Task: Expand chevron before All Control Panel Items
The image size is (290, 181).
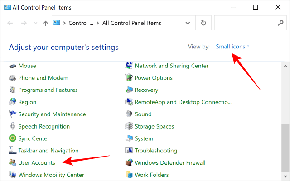Action: pos(98,23)
